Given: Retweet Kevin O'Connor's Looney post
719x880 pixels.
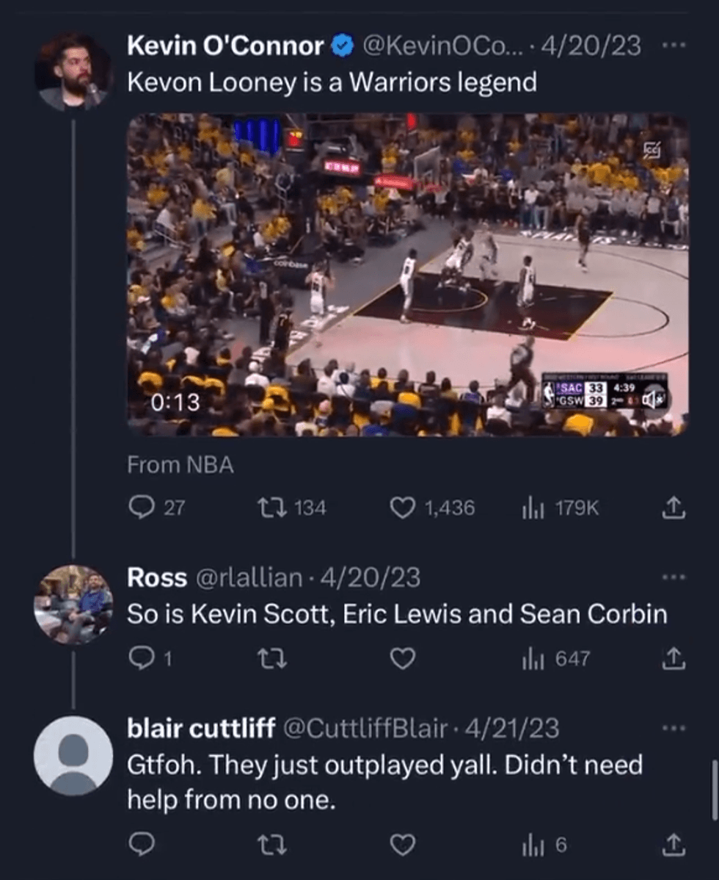Looking at the screenshot, I should point(277,508).
